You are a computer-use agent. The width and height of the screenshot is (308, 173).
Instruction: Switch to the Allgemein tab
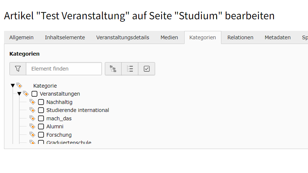(21, 37)
